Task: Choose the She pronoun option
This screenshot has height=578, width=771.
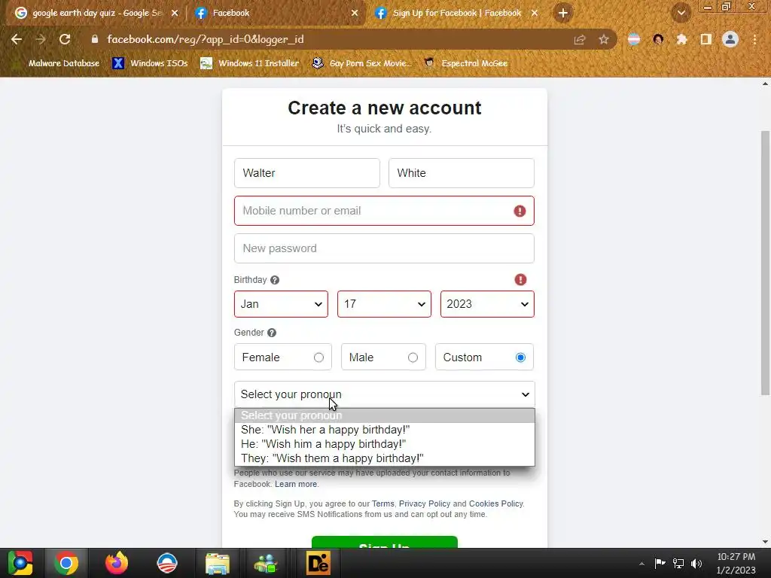Action: click(385, 430)
